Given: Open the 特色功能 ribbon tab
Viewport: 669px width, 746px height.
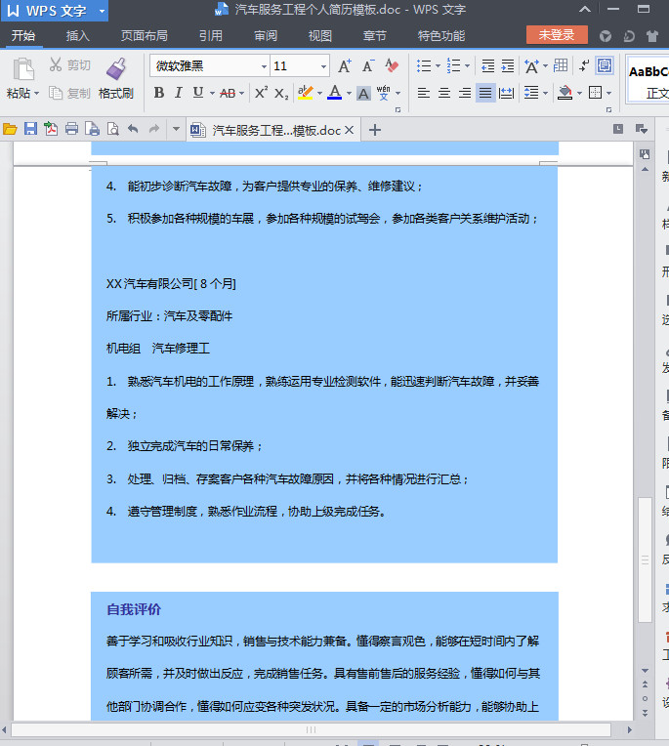Looking at the screenshot, I should click(x=441, y=36).
